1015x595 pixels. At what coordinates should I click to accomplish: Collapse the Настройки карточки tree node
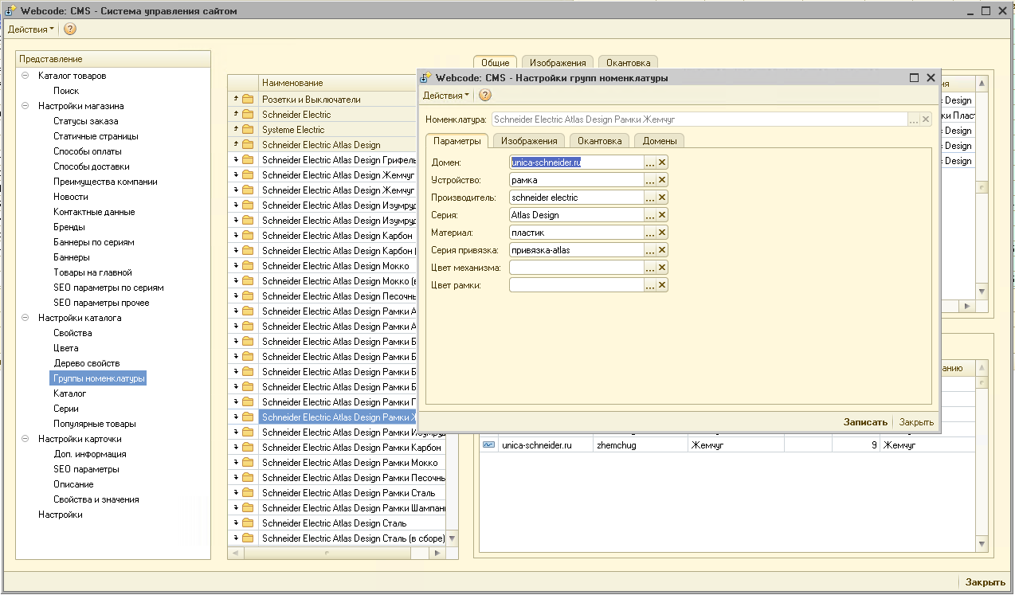(x=25, y=439)
